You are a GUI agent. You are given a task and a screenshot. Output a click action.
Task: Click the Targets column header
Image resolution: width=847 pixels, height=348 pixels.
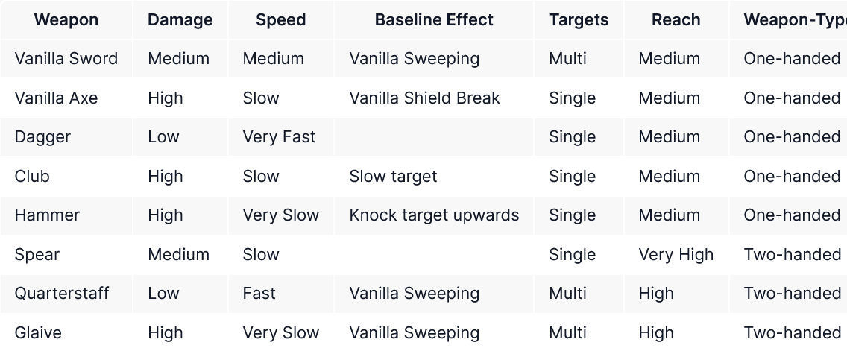click(x=579, y=20)
